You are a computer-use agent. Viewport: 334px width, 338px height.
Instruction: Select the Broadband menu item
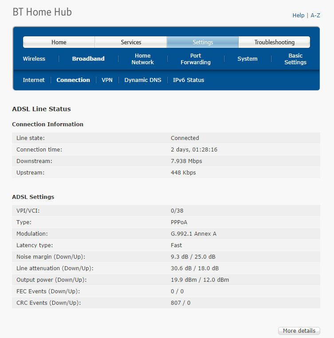click(x=88, y=58)
